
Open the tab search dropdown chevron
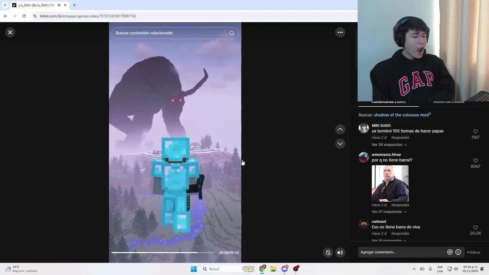pyautogui.click(x=5, y=5)
